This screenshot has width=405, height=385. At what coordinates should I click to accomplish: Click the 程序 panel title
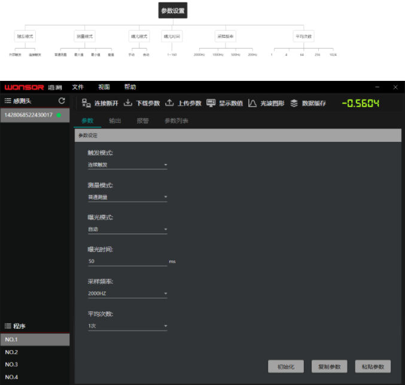[x=19, y=326]
